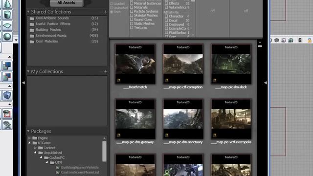The image size is (313, 176).
Task: Check the Static Meshes filter
Action: click(132, 23)
